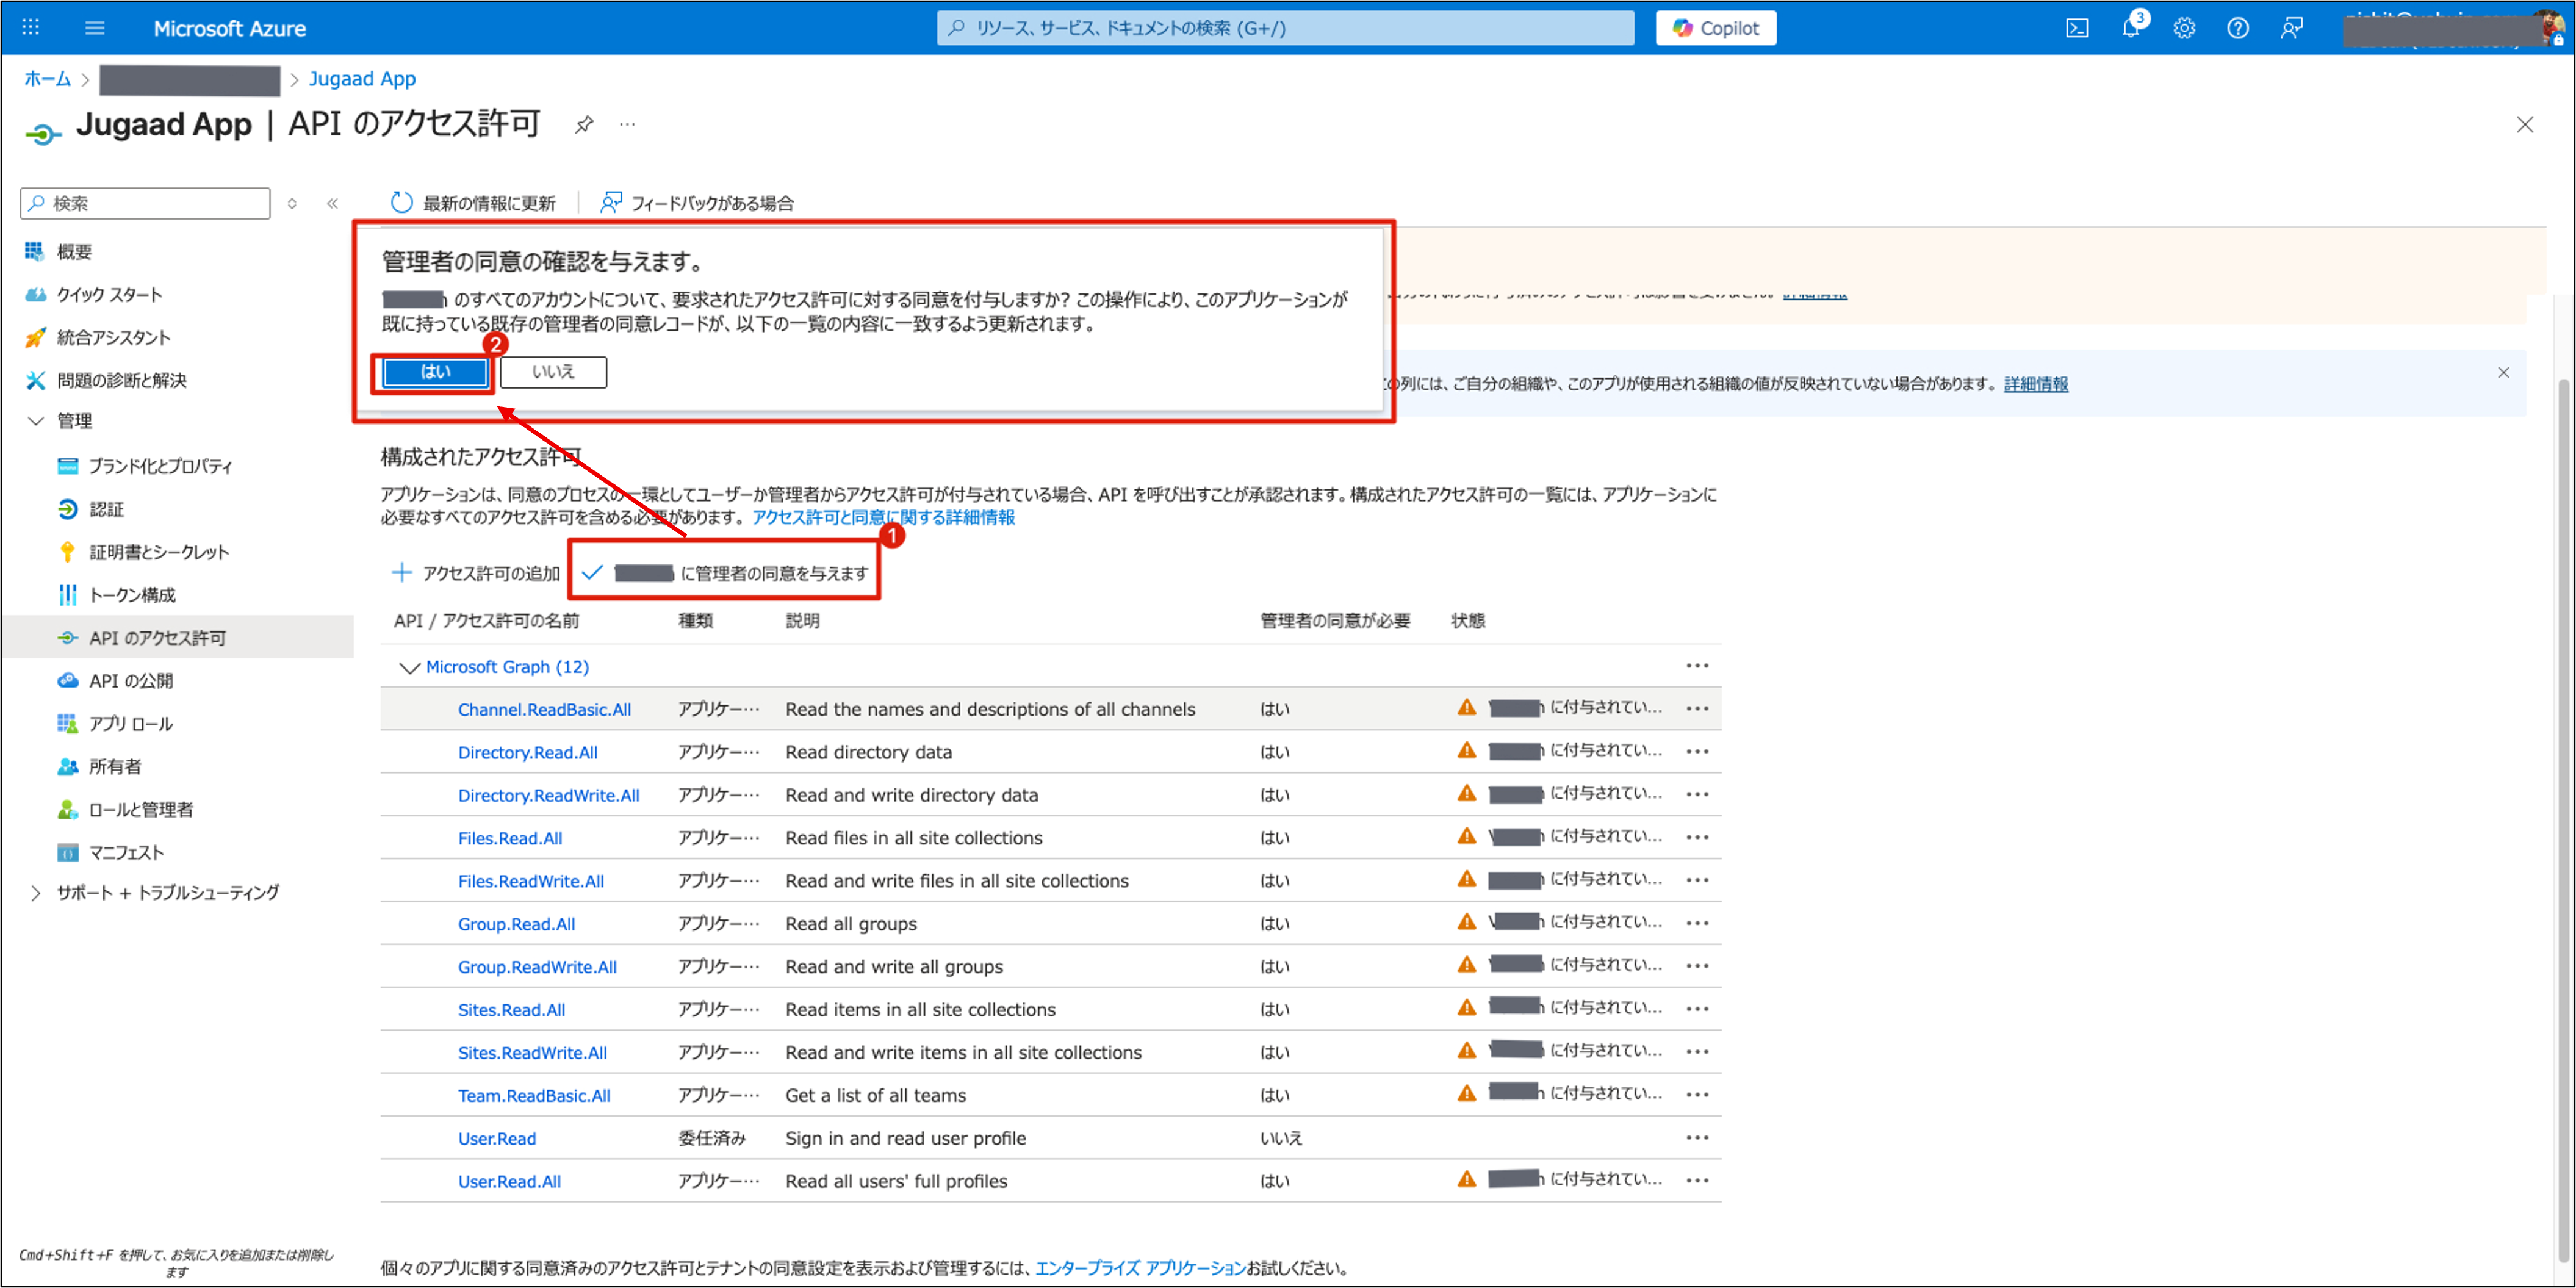The image size is (2576, 1288).
Task: Pin the Jugaad App blade
Action: (x=584, y=125)
